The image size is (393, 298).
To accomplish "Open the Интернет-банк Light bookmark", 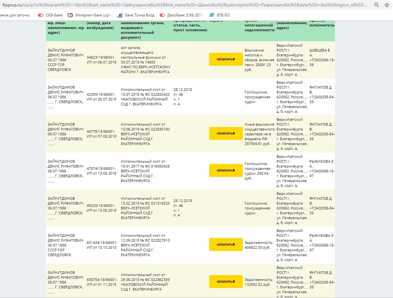I will click(x=89, y=15).
